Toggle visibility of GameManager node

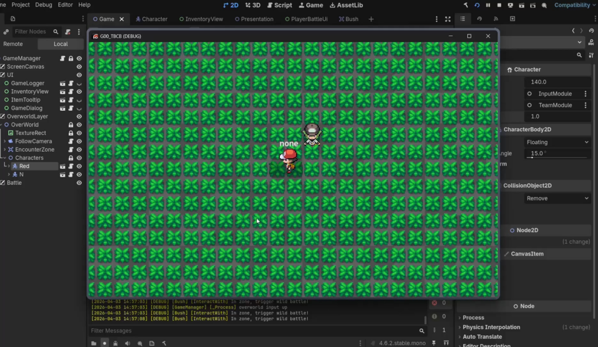79,58
